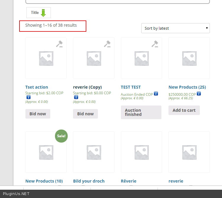
Task: Click the search input field at top
Action: point(117,1)
